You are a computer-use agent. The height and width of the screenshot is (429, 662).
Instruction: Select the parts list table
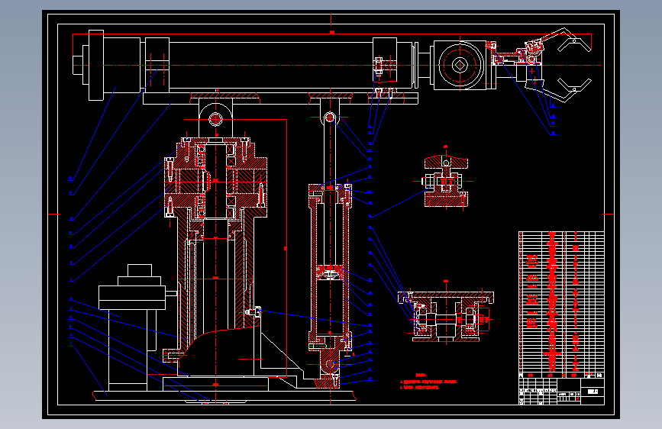coord(561,305)
